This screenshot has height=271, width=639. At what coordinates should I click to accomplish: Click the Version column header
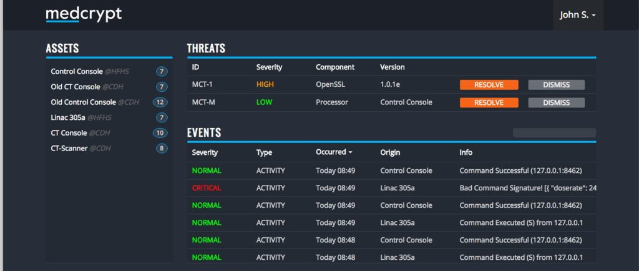pyautogui.click(x=393, y=67)
